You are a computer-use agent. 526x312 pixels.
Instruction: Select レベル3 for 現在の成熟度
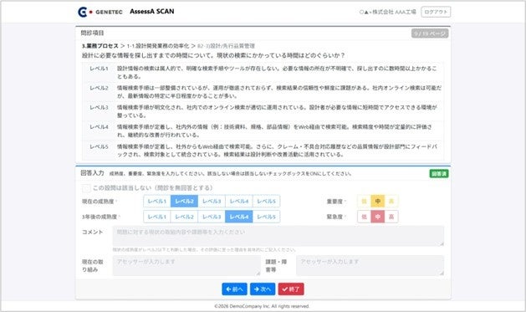click(212, 202)
